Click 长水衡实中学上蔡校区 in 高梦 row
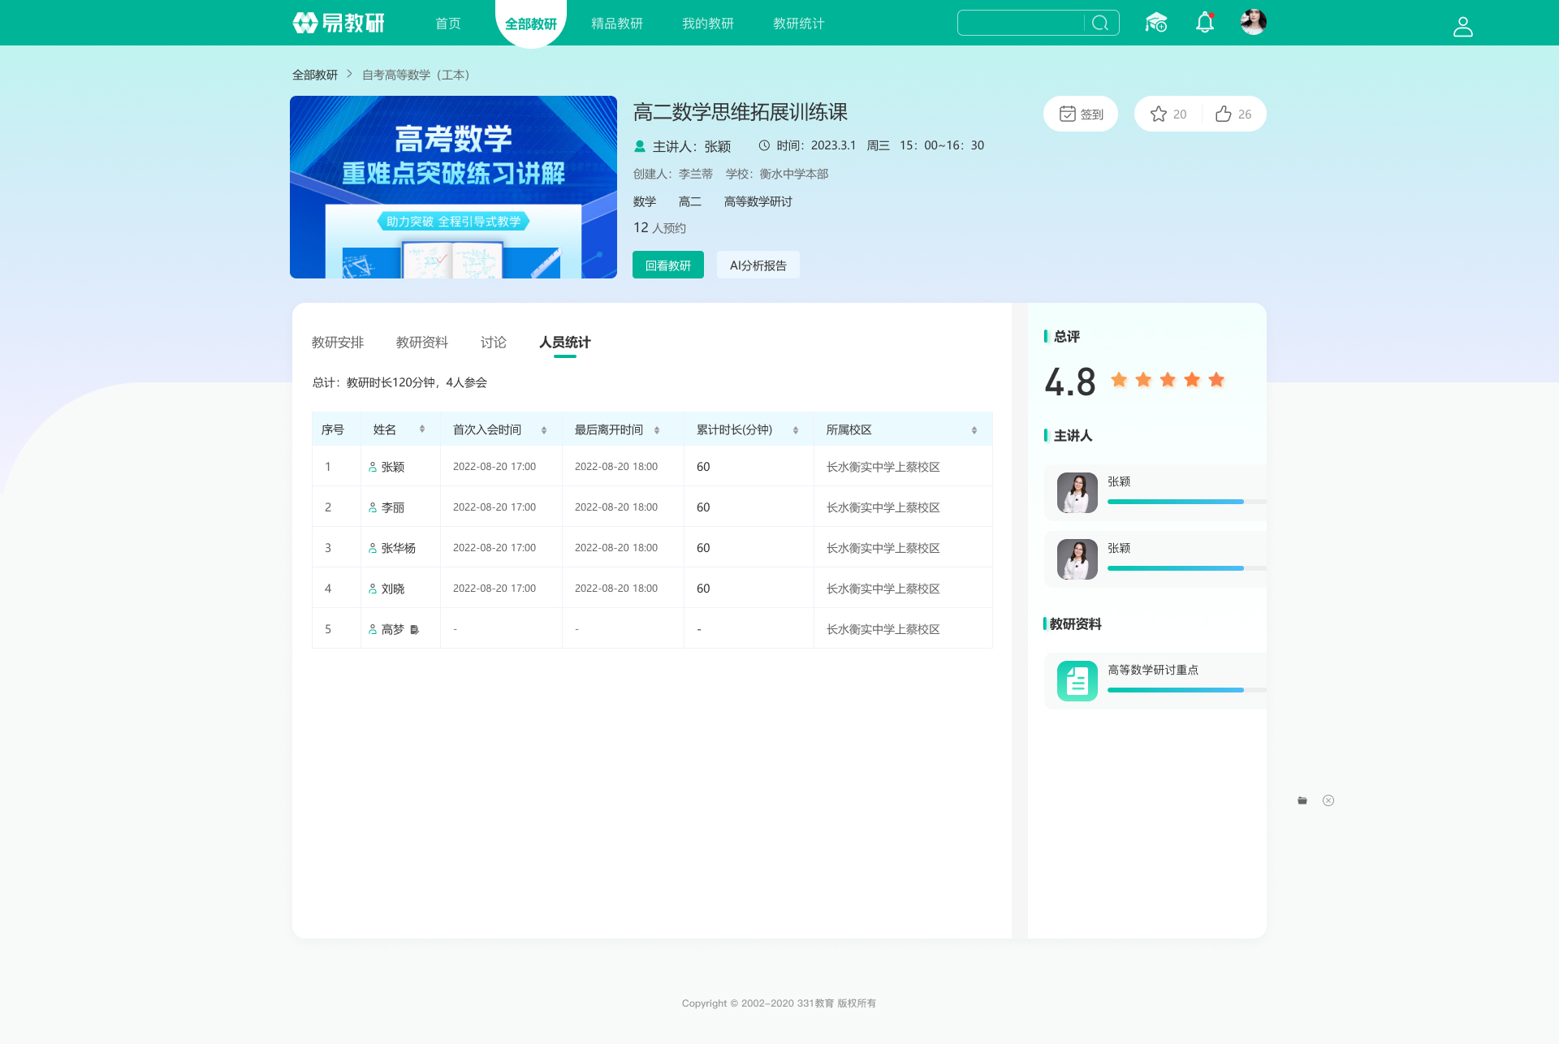1559x1044 pixels. 883,629
